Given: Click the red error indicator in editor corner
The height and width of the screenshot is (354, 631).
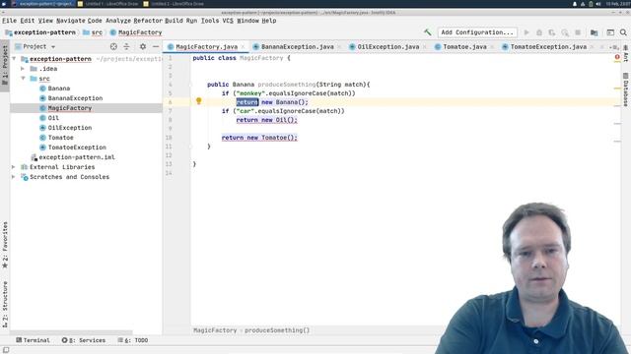Looking at the screenshot, I should (x=617, y=58).
